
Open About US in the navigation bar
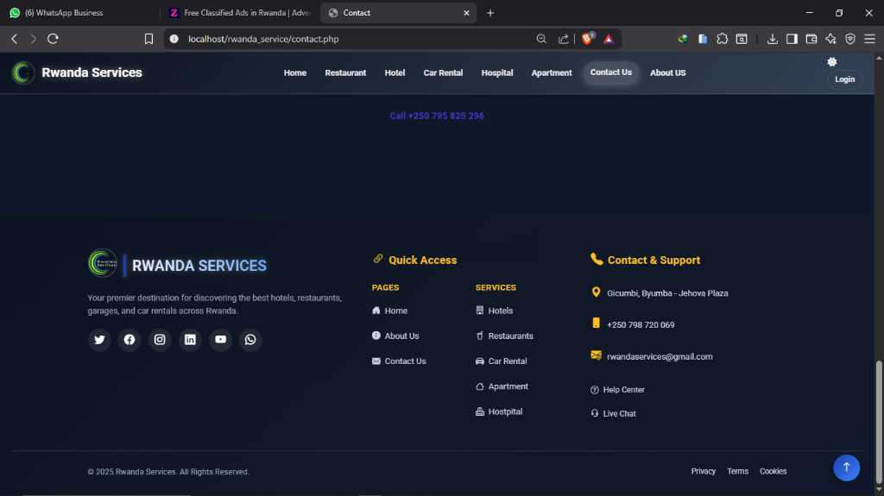(668, 72)
